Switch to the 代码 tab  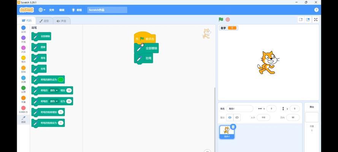[x=27, y=21]
